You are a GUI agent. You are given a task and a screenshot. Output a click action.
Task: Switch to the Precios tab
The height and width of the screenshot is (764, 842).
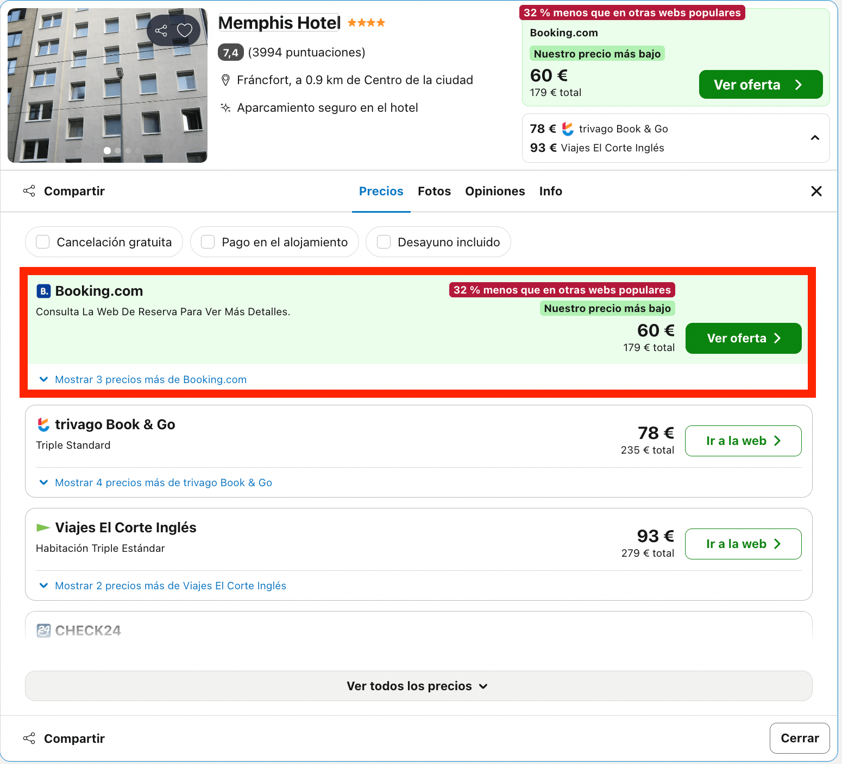(381, 191)
